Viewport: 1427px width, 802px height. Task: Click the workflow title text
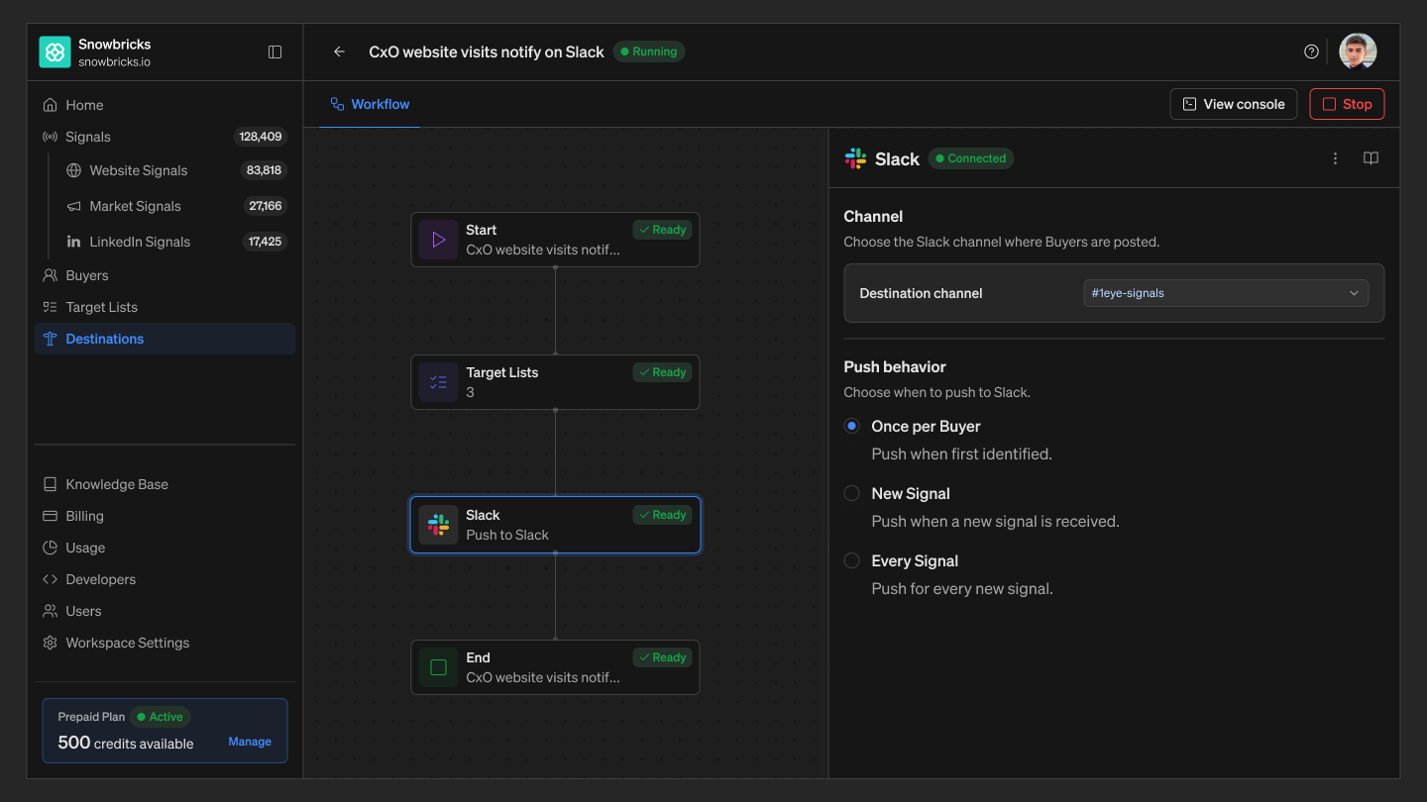pos(487,51)
